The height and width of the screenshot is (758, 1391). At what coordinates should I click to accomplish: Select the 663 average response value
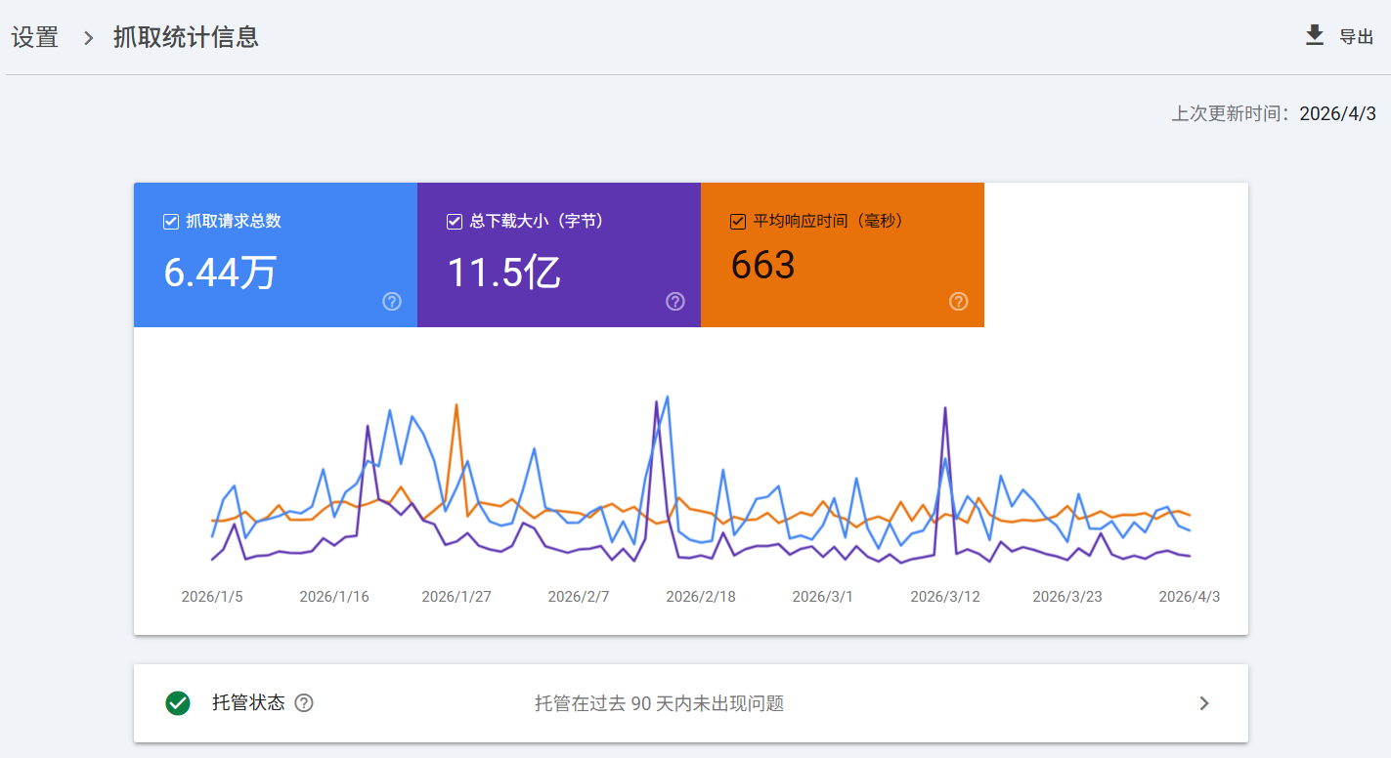pos(763,265)
